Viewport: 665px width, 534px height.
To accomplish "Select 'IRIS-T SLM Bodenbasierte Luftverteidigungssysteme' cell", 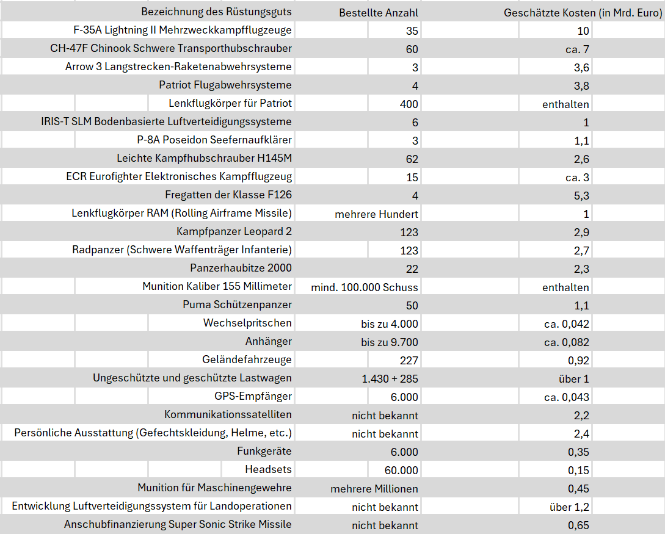I will [166, 121].
